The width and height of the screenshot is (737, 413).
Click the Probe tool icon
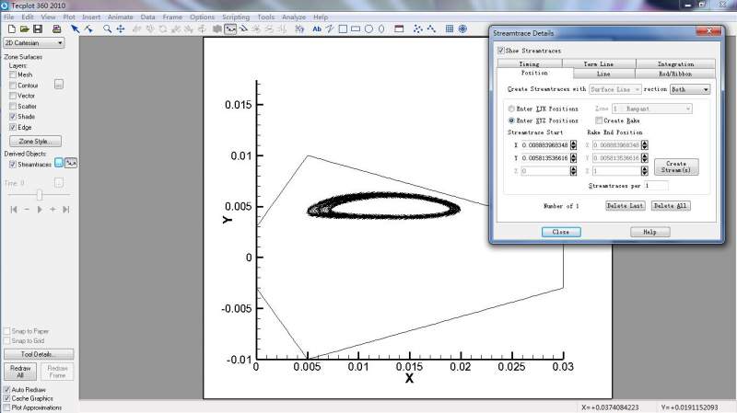coord(299,29)
